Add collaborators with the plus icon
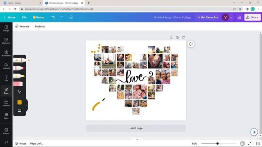 (x=231, y=17)
